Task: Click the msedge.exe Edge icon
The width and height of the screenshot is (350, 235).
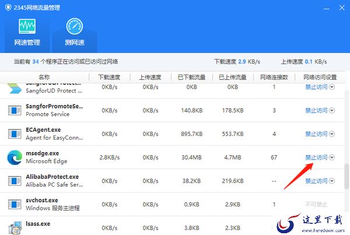Action: (x=15, y=157)
